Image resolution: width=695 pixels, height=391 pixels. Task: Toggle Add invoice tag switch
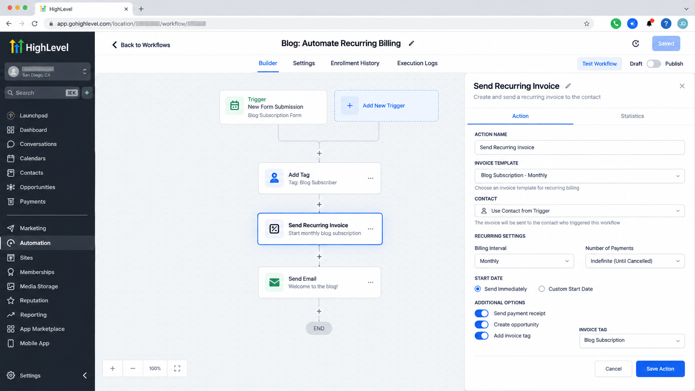[x=481, y=336]
